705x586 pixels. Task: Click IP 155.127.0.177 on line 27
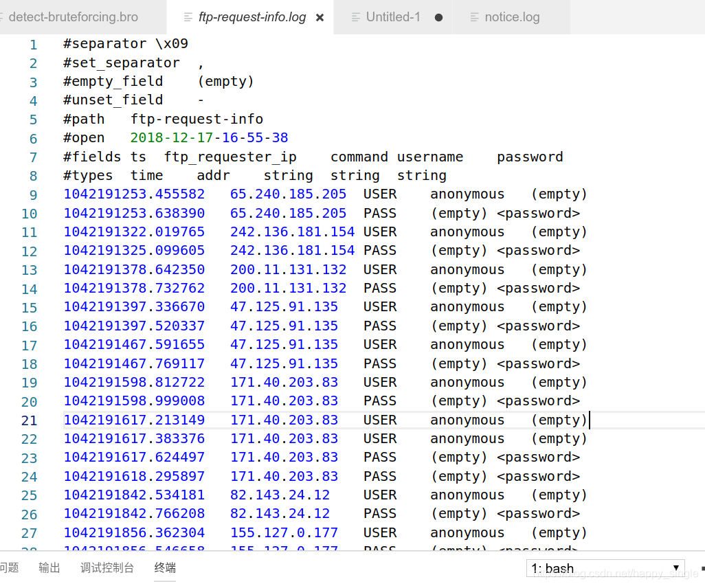tap(284, 533)
